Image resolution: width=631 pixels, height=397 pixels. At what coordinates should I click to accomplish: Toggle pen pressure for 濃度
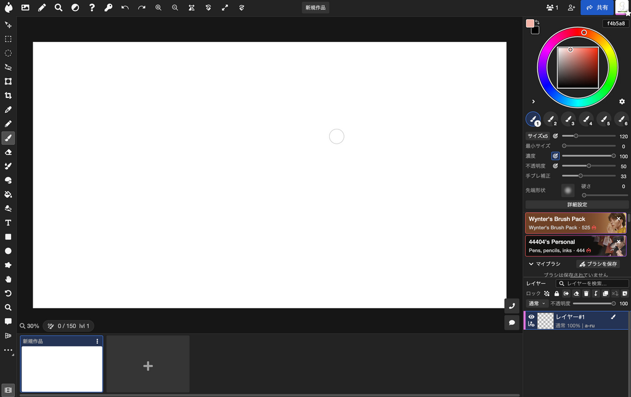pos(555,156)
